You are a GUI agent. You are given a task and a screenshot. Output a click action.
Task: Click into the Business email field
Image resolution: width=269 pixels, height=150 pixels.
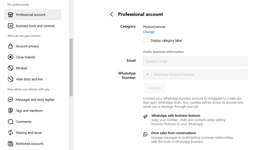[195, 61]
